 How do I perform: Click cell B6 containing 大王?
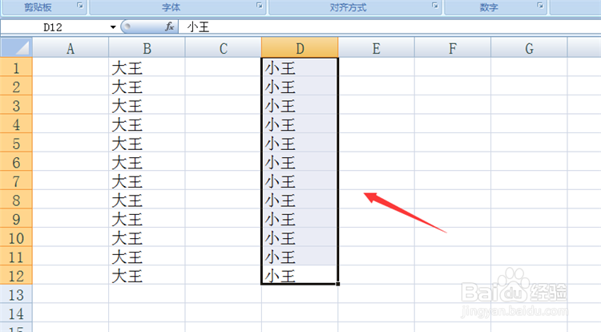[147, 162]
